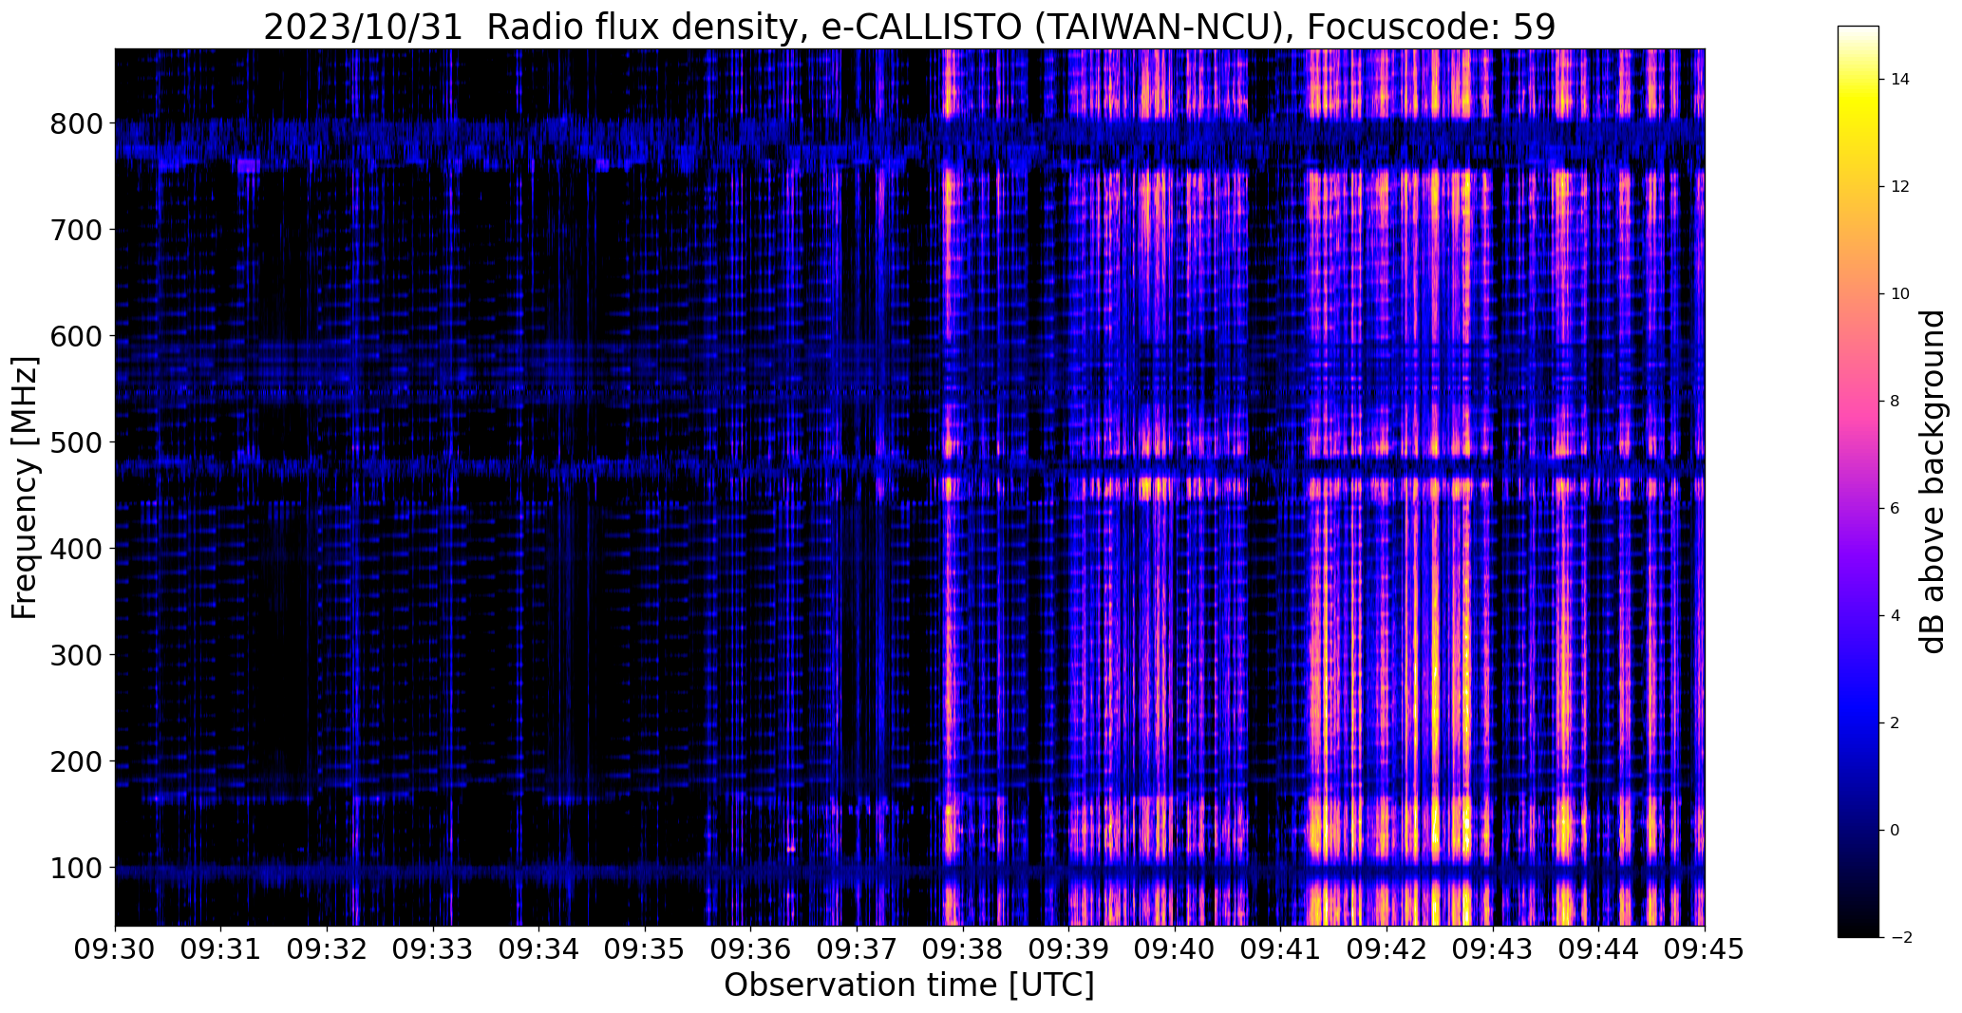Click the 'Observation time [UTC]' axis label

tap(909, 985)
